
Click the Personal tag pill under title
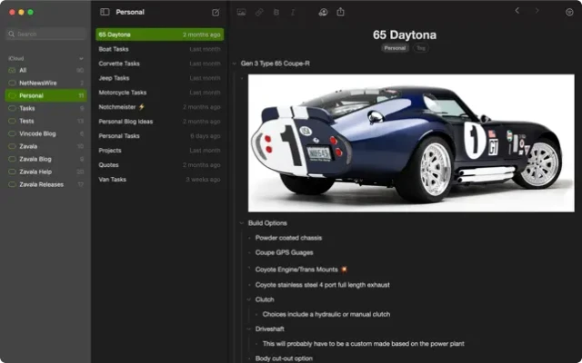click(x=395, y=47)
